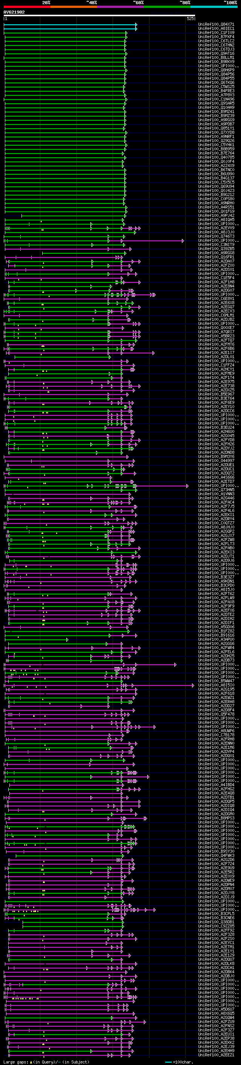Click hit label UniRef100_A9KDN1
Viewport: 241px width, 1065px height.
coord(216,581)
